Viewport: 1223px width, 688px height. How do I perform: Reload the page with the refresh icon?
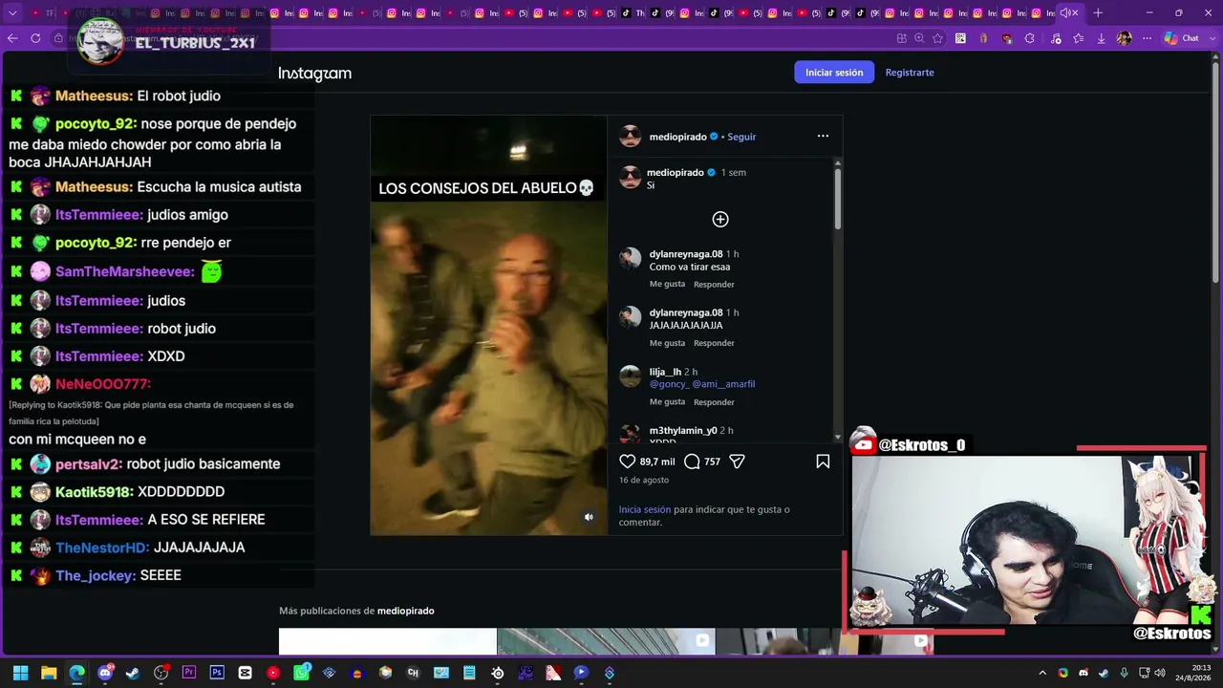coord(35,38)
